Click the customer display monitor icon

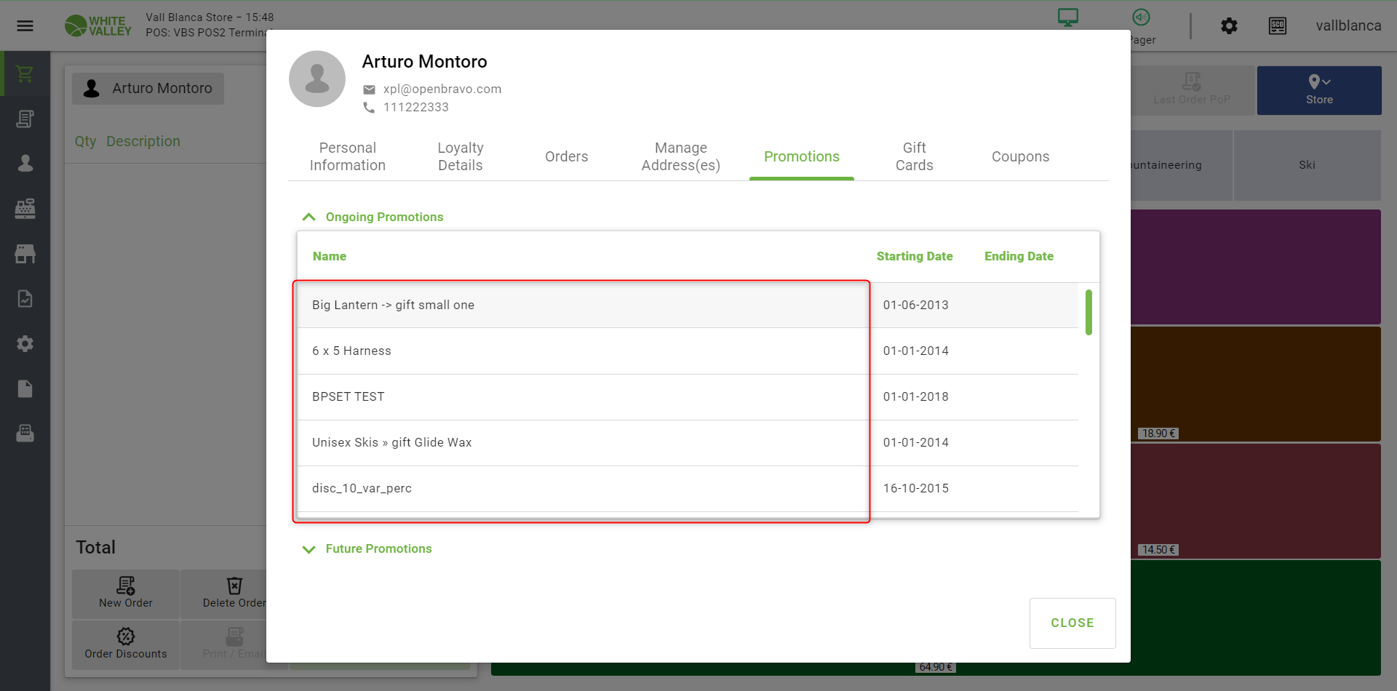1067,17
